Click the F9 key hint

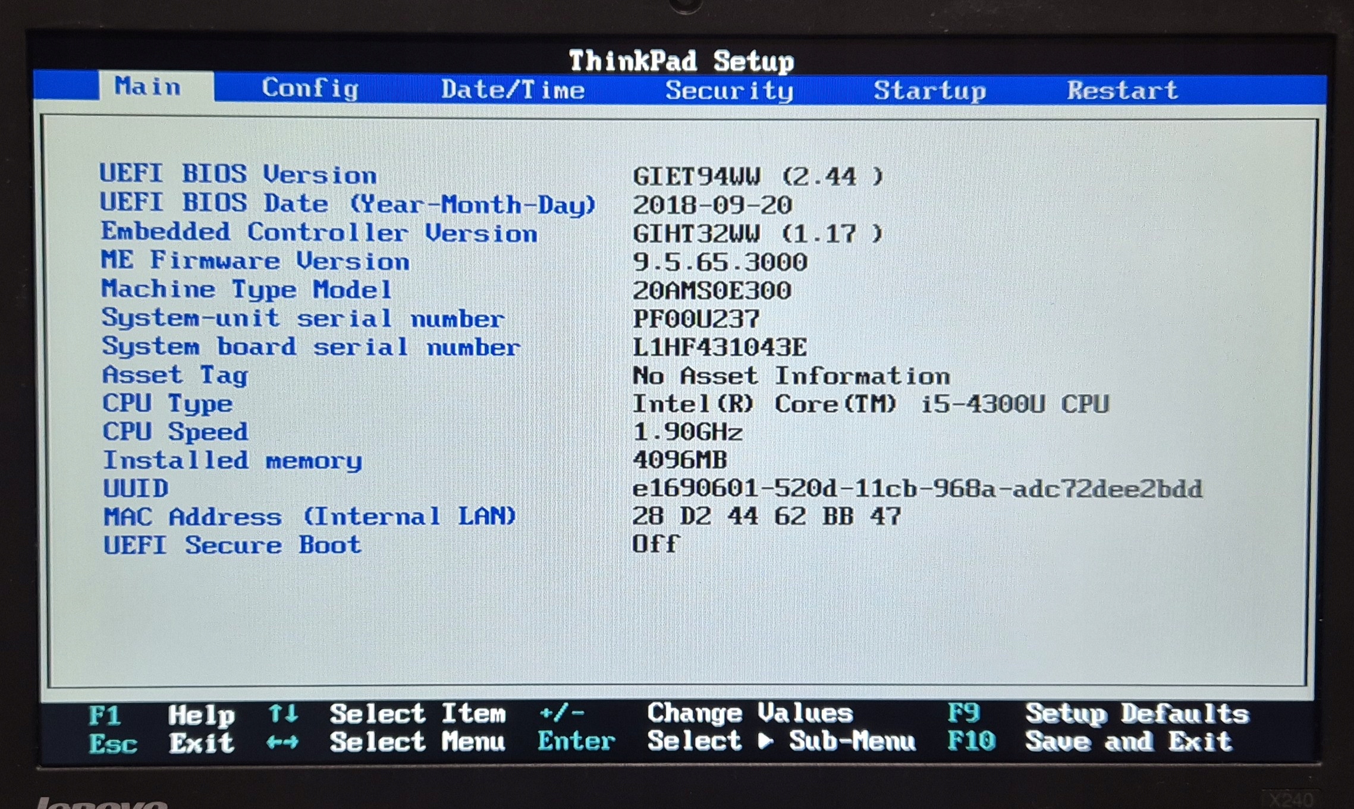pyautogui.click(x=963, y=713)
